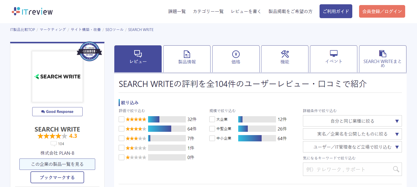Click the four-star rating distribution bar

click(167, 129)
